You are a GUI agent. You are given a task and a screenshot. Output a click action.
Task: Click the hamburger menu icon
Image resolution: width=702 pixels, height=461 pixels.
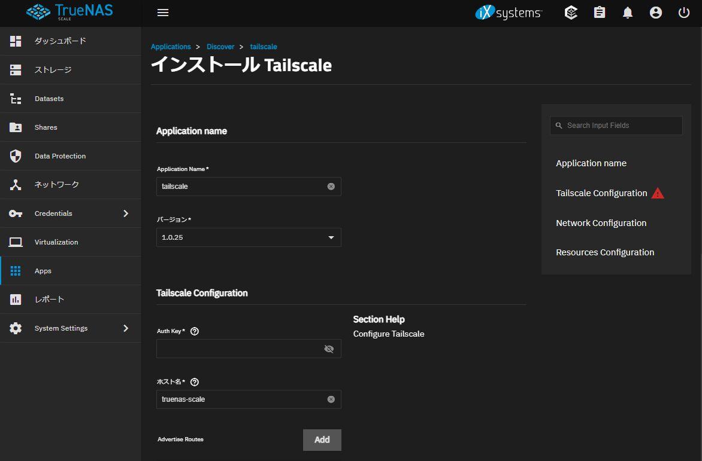pos(162,12)
